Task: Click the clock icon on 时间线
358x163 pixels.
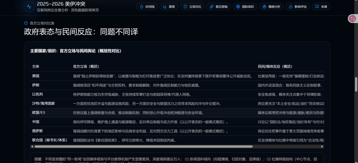Action: (142, 7)
